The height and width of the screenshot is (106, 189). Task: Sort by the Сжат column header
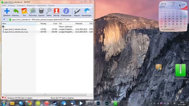tap(55, 24)
